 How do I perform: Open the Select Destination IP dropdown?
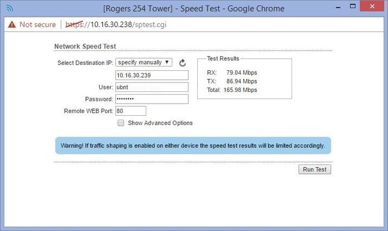[x=144, y=63]
